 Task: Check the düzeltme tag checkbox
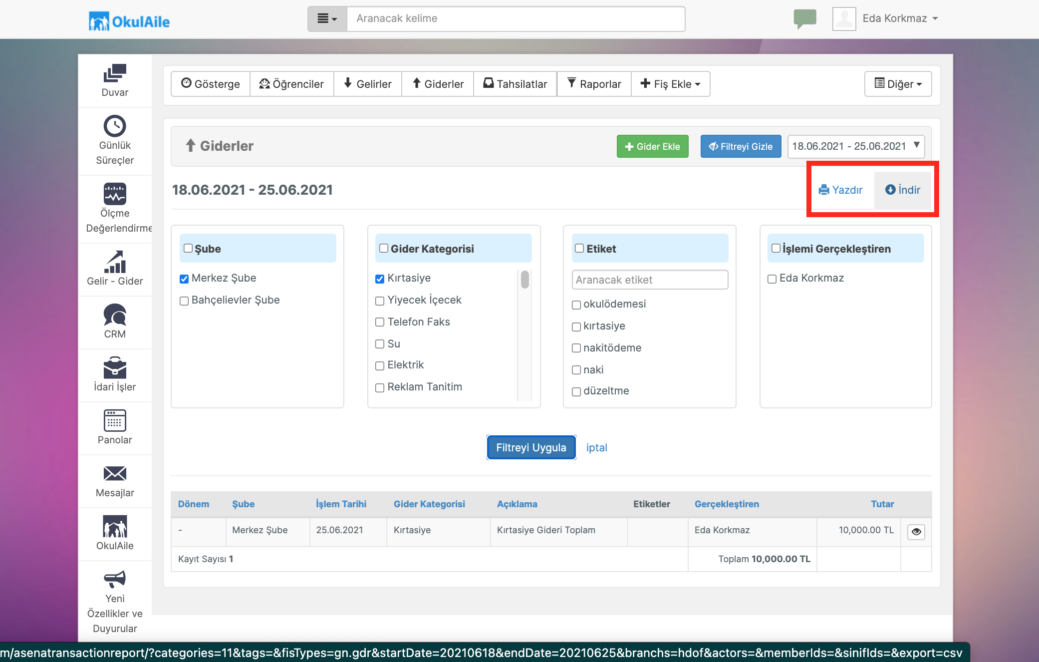(576, 391)
